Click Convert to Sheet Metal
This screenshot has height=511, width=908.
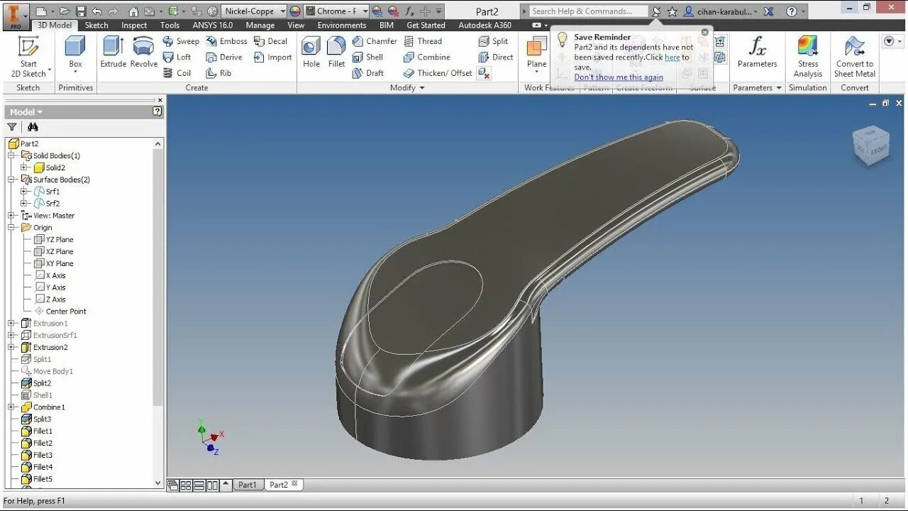pos(855,57)
